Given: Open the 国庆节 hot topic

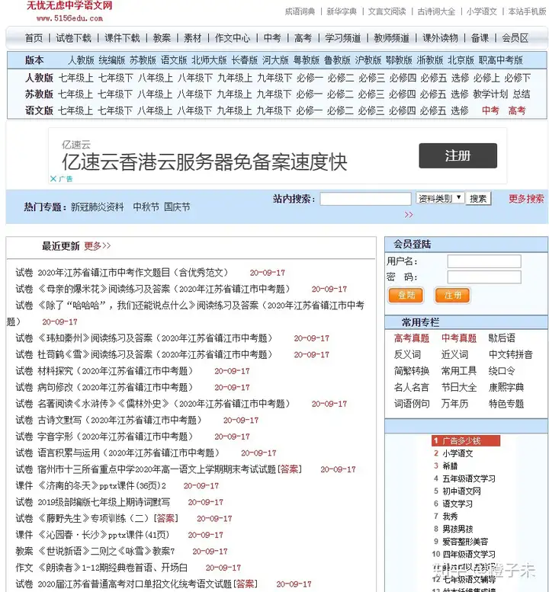Looking at the screenshot, I should tap(177, 207).
